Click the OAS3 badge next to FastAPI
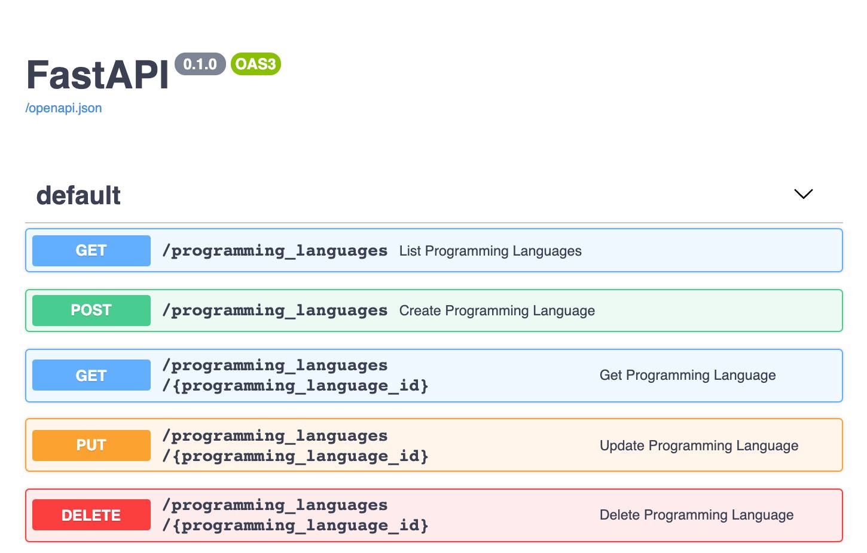Image resolution: width=867 pixels, height=553 pixels. coord(256,64)
